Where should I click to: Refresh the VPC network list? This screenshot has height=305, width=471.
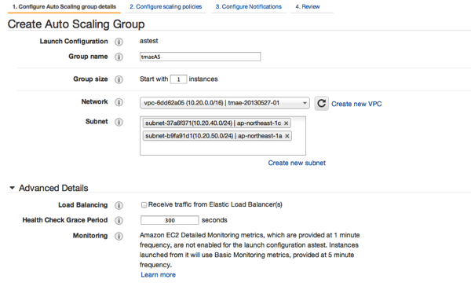coord(321,104)
